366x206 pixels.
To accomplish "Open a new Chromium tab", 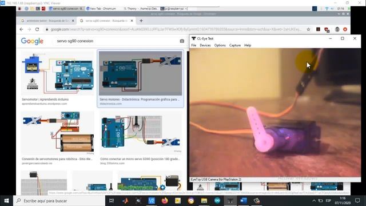I will tap(141, 21).
